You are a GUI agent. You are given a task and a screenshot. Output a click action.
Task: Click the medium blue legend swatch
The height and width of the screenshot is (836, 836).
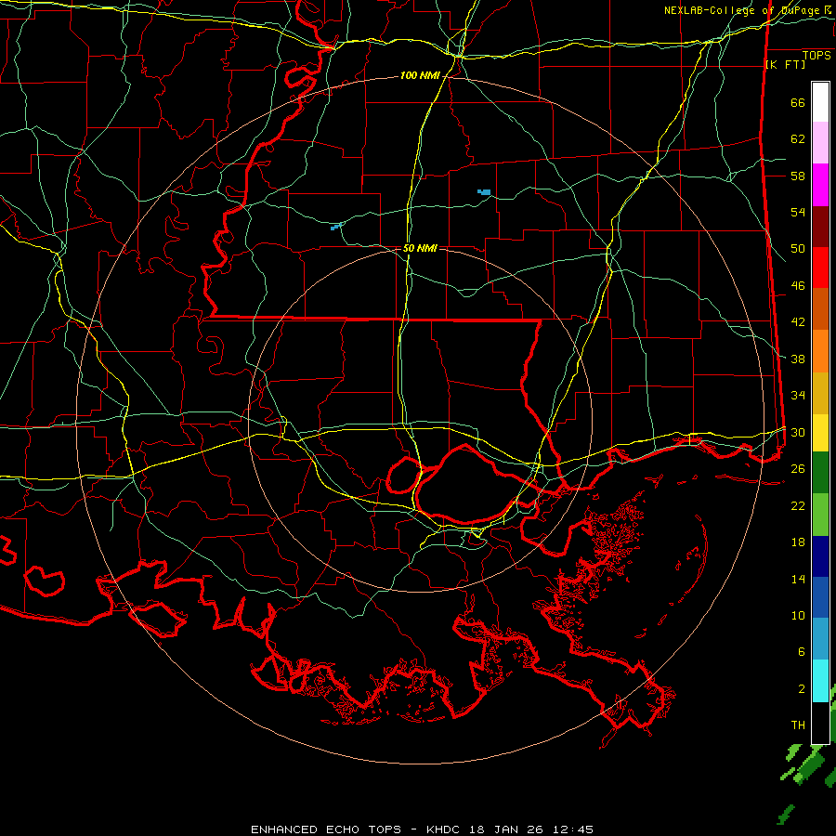coord(820,597)
